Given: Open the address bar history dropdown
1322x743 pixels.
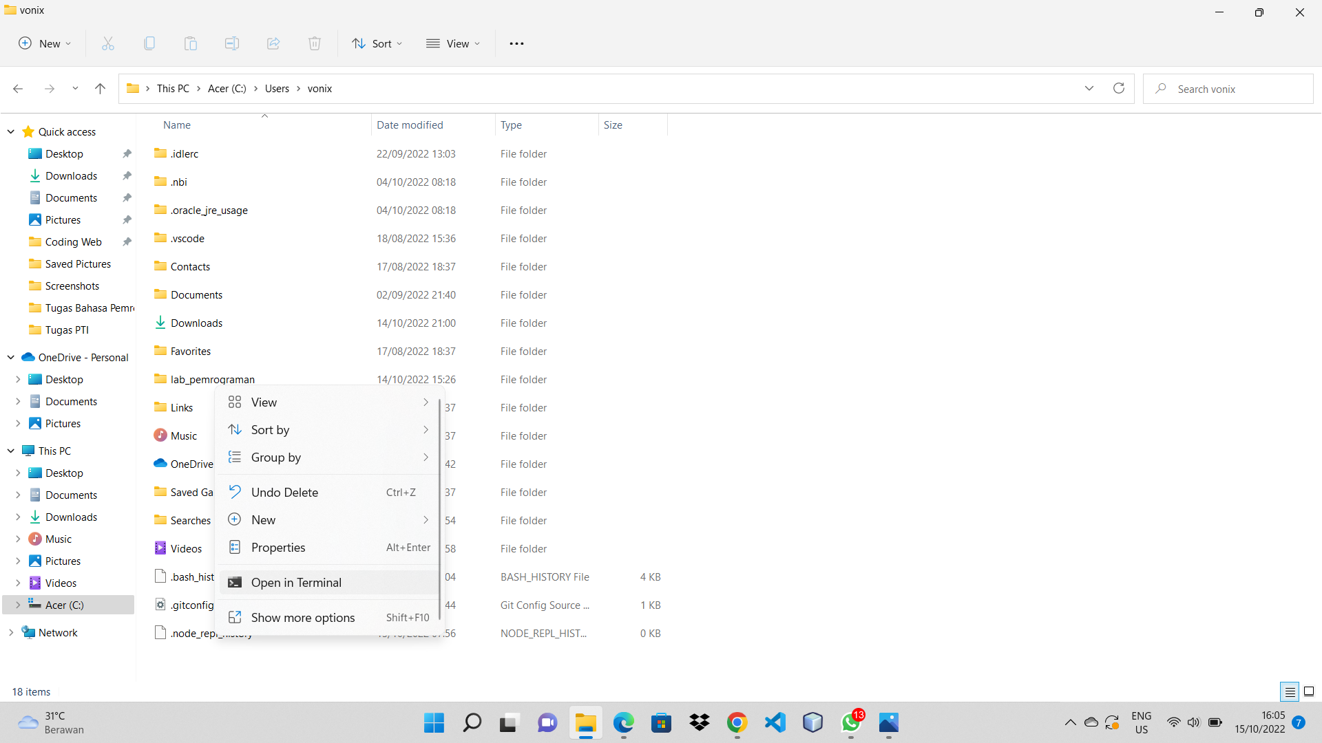Looking at the screenshot, I should pos(1089,88).
